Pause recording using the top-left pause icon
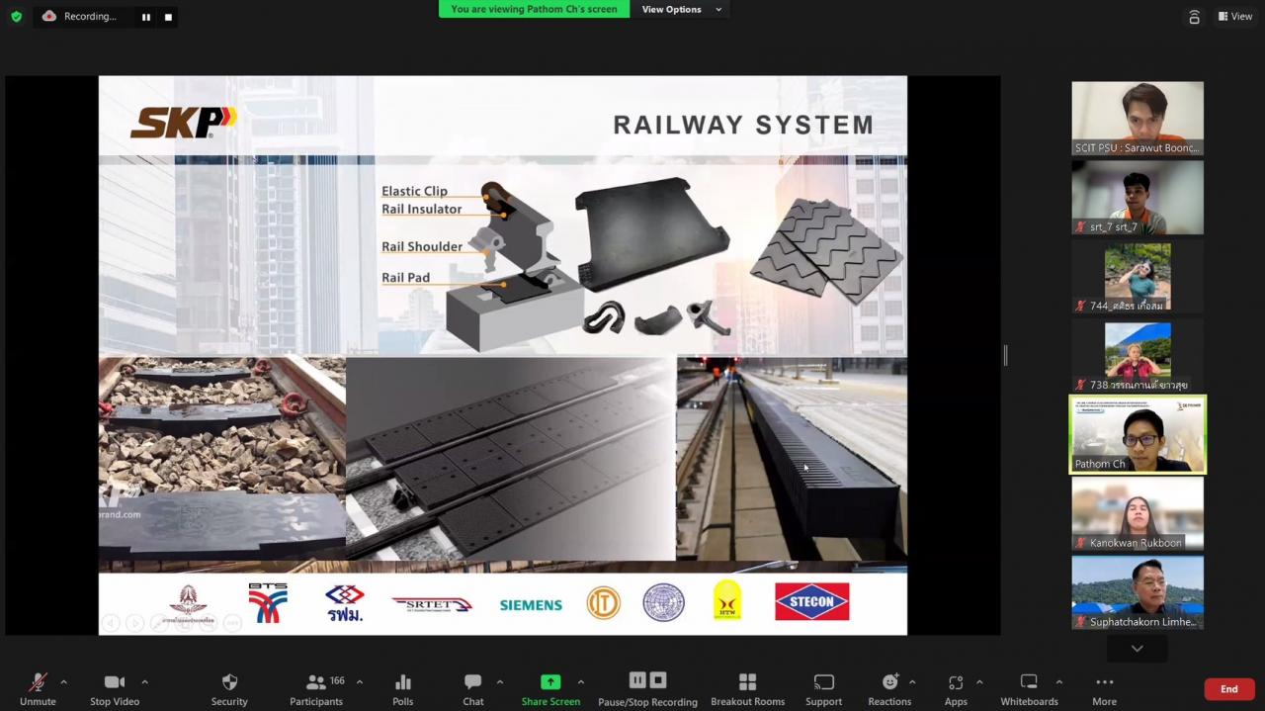 pyautogui.click(x=146, y=17)
